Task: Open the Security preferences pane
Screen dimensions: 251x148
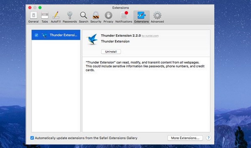Action: [96, 17]
